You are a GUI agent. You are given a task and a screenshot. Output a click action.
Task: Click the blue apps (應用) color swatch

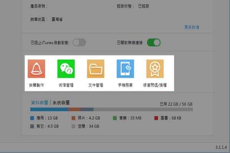pos(32,118)
